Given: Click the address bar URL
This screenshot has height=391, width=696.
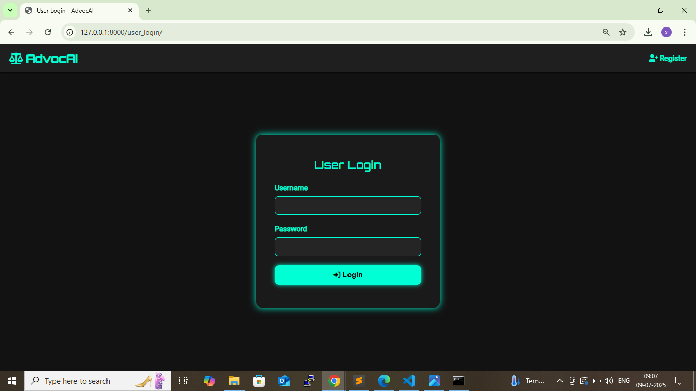Looking at the screenshot, I should coord(121,32).
